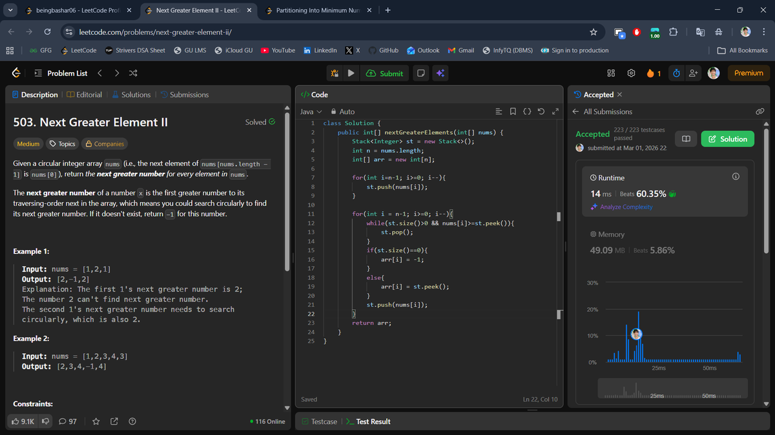Expand the code editor to fullscreen

point(554,112)
